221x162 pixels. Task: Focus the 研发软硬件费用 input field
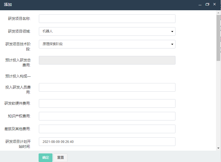(x=107, y=104)
